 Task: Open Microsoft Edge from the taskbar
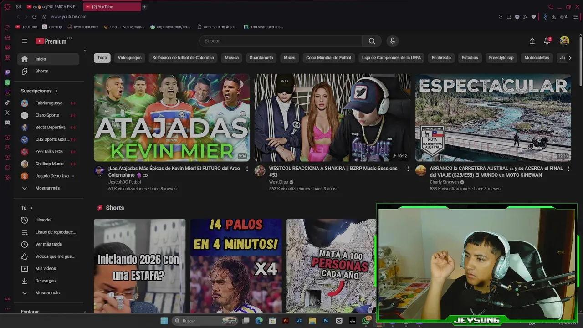pos(259,321)
